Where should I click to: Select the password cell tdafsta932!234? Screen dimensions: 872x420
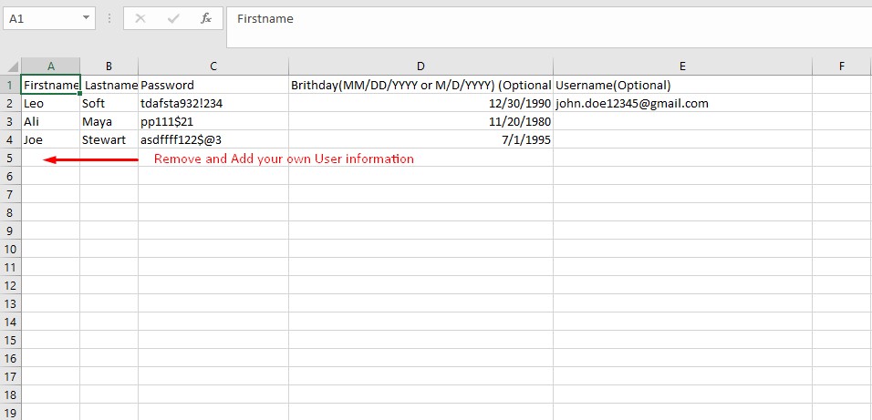213,103
